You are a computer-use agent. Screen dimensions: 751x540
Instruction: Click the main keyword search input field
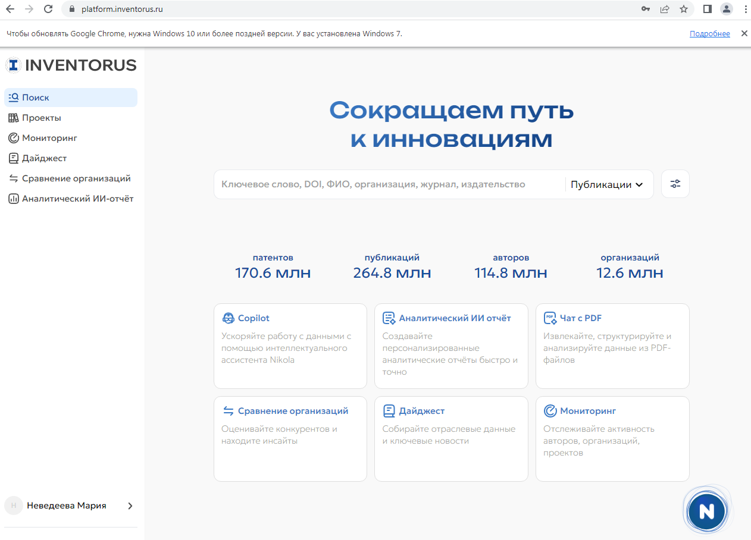387,184
